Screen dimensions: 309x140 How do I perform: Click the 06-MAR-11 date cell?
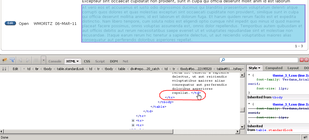[x=66, y=23]
